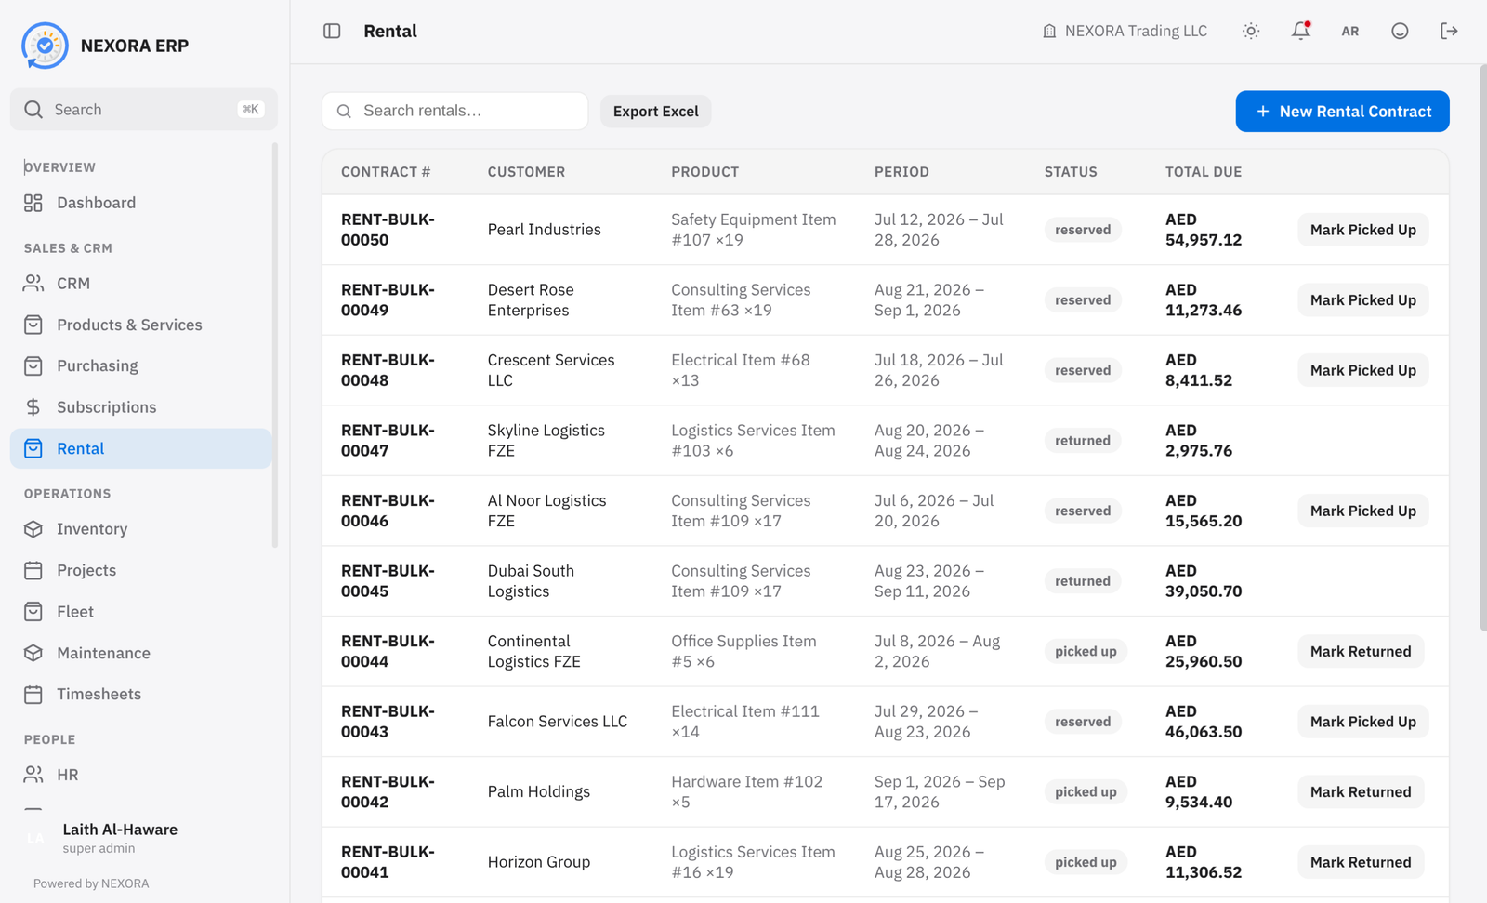The image size is (1487, 903).
Task: Go to the HR section
Action: tap(141, 775)
